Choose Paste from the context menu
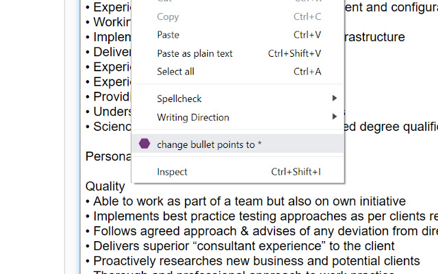Screen dimensions: 438x274 pyautogui.click(x=168, y=35)
